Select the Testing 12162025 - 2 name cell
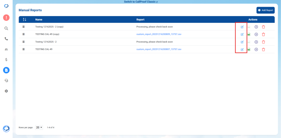 (x=46, y=42)
